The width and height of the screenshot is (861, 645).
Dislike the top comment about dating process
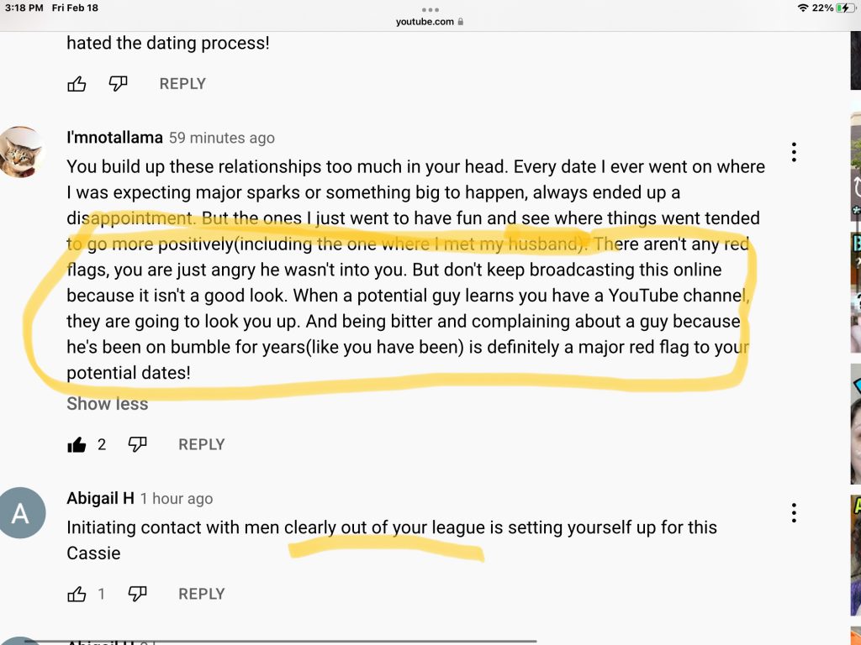click(118, 84)
